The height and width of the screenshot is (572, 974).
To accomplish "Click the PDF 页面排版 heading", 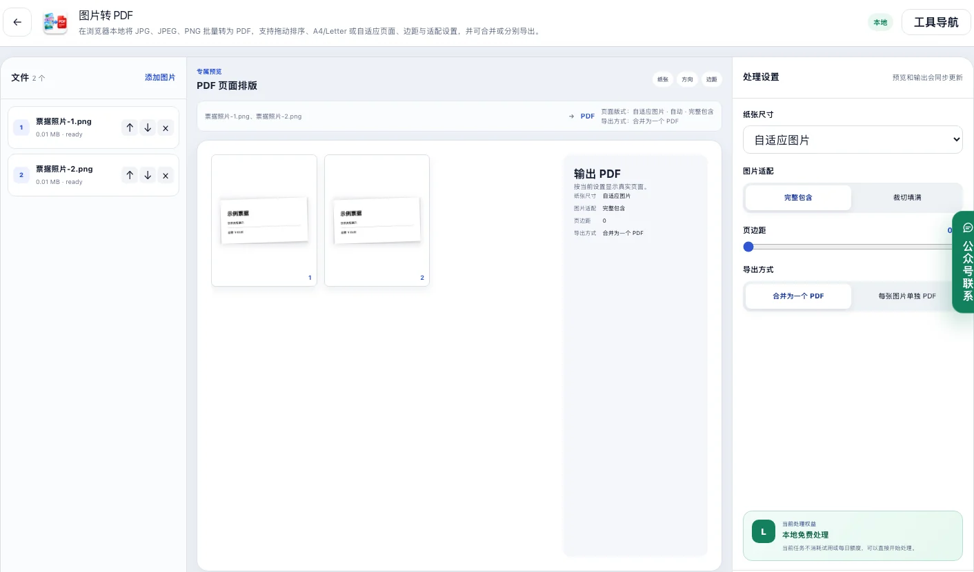I will 227,86.
